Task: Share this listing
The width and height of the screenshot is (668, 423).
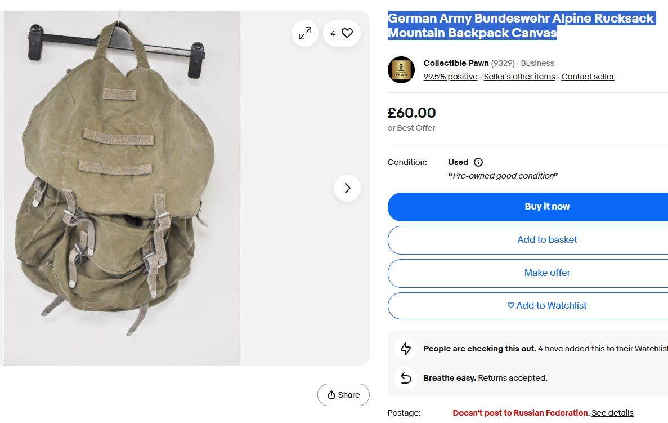Action: pyautogui.click(x=343, y=395)
